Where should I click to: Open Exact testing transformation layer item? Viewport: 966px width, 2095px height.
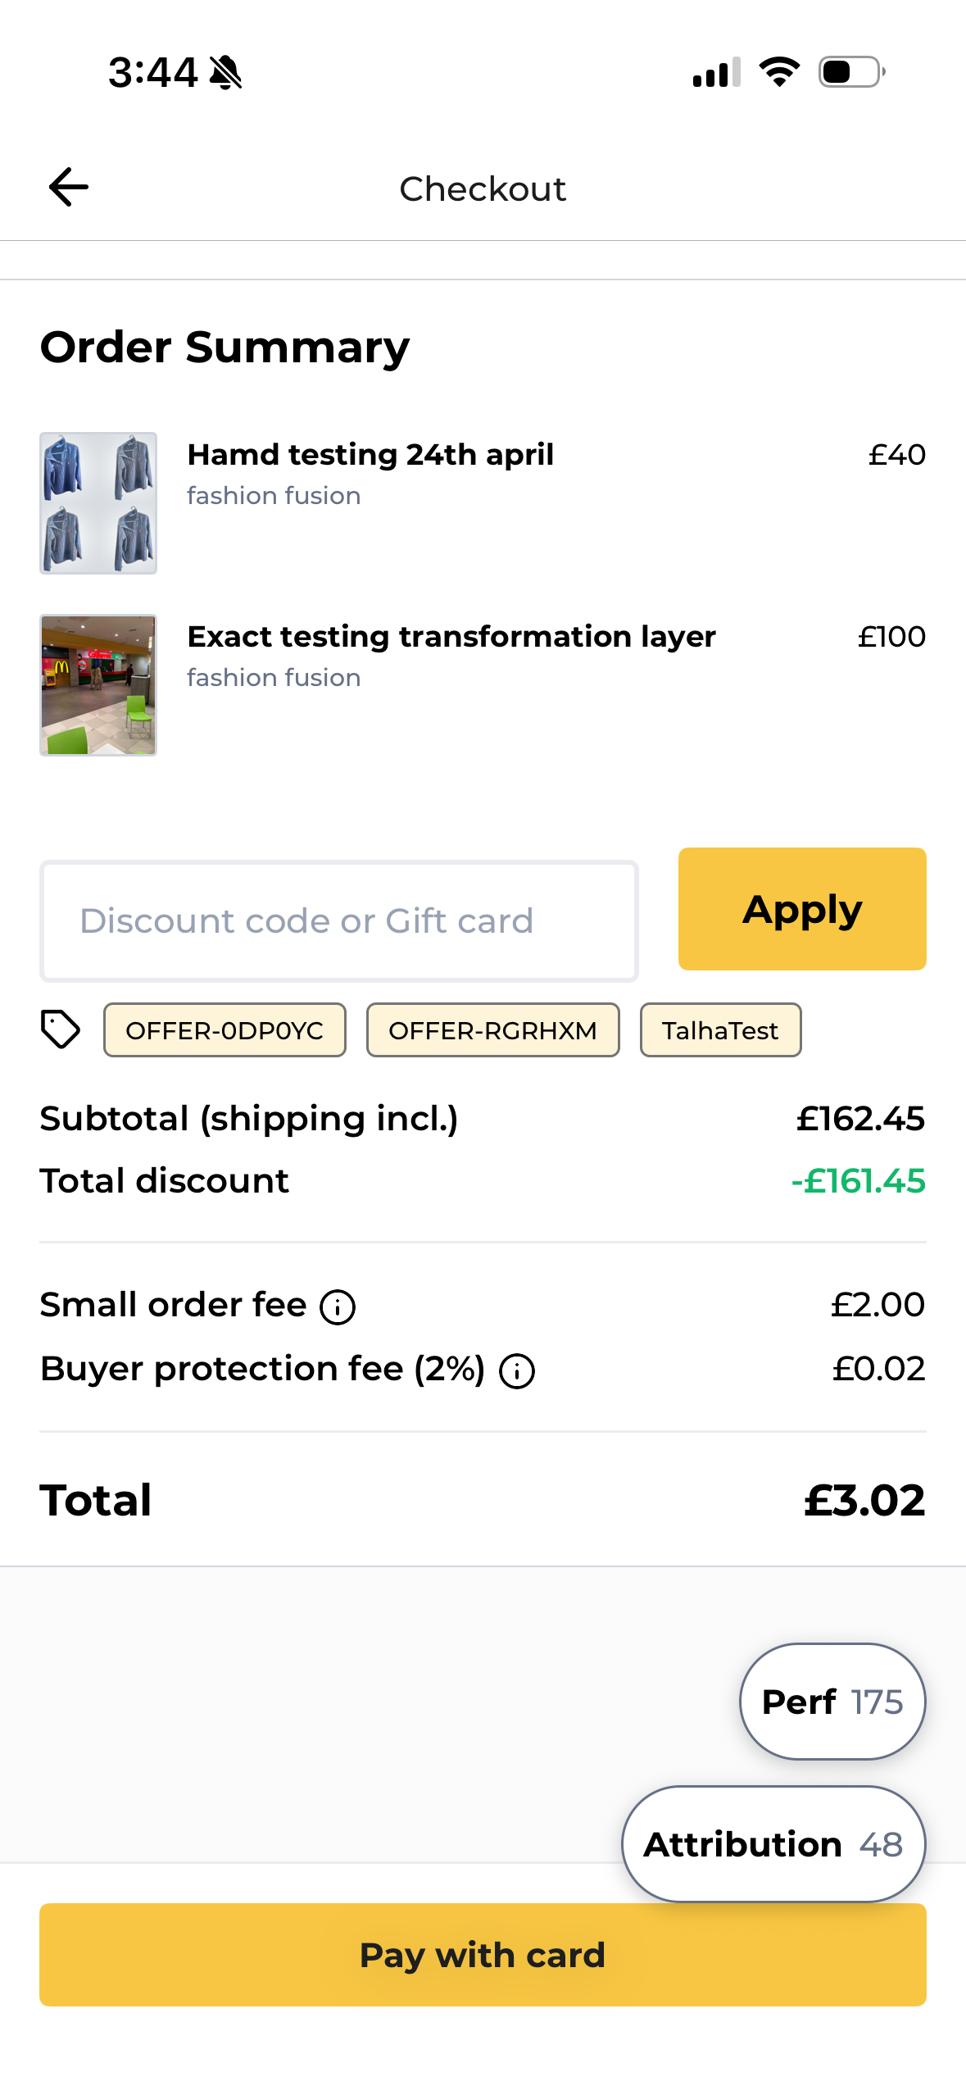(451, 636)
